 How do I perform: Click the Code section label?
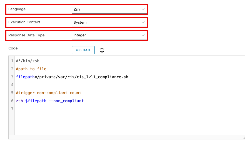(13, 48)
